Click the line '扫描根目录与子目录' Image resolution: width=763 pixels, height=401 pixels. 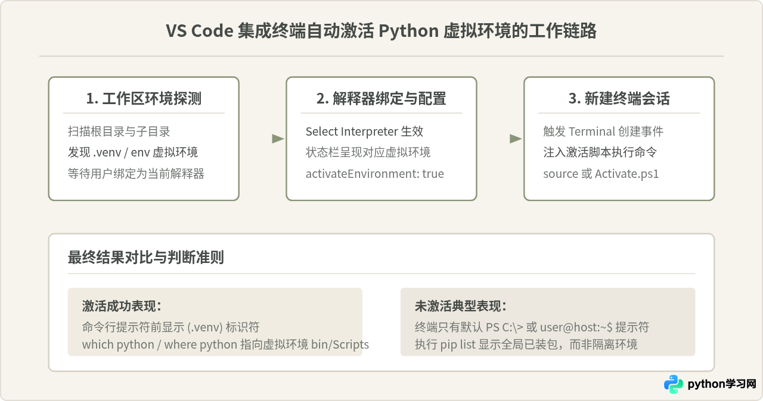click(119, 131)
